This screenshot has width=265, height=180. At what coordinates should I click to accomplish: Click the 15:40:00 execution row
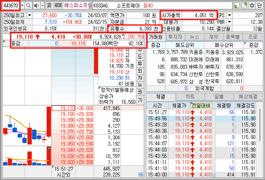(201, 175)
